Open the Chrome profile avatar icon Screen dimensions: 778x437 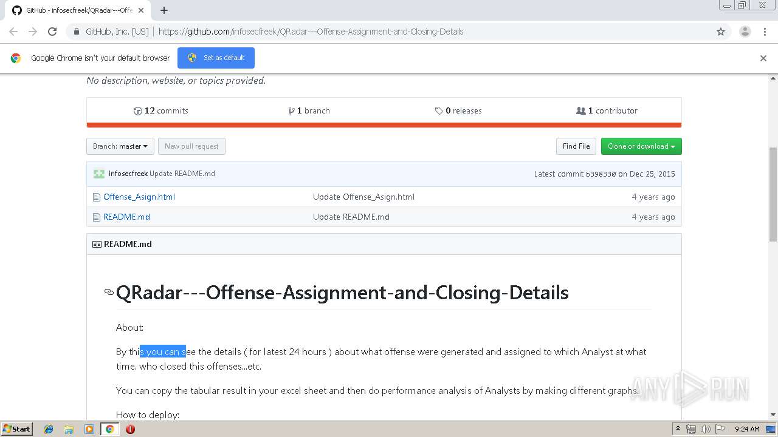click(x=745, y=32)
